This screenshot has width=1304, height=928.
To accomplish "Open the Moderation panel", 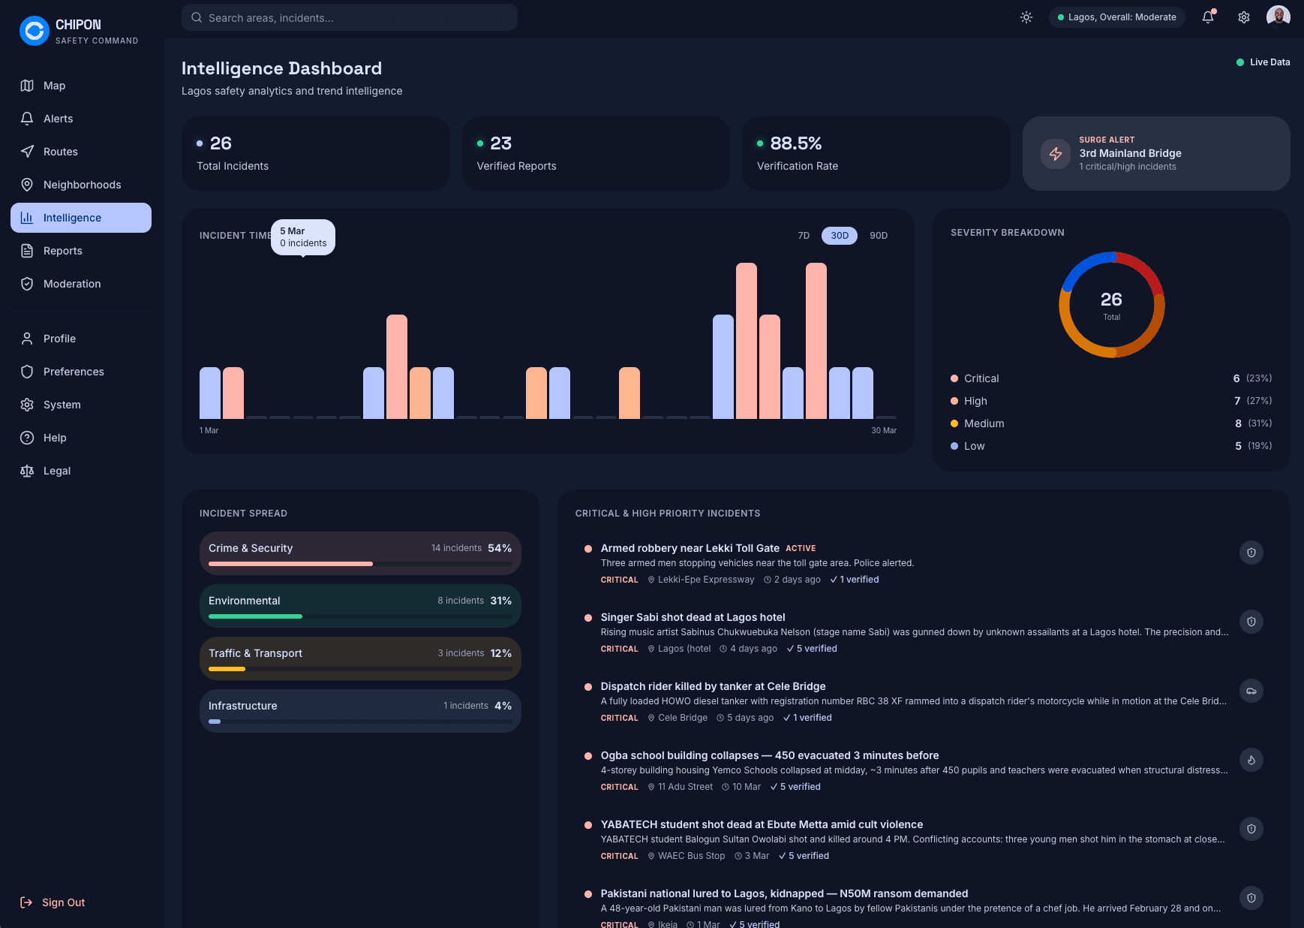I will coord(72,284).
